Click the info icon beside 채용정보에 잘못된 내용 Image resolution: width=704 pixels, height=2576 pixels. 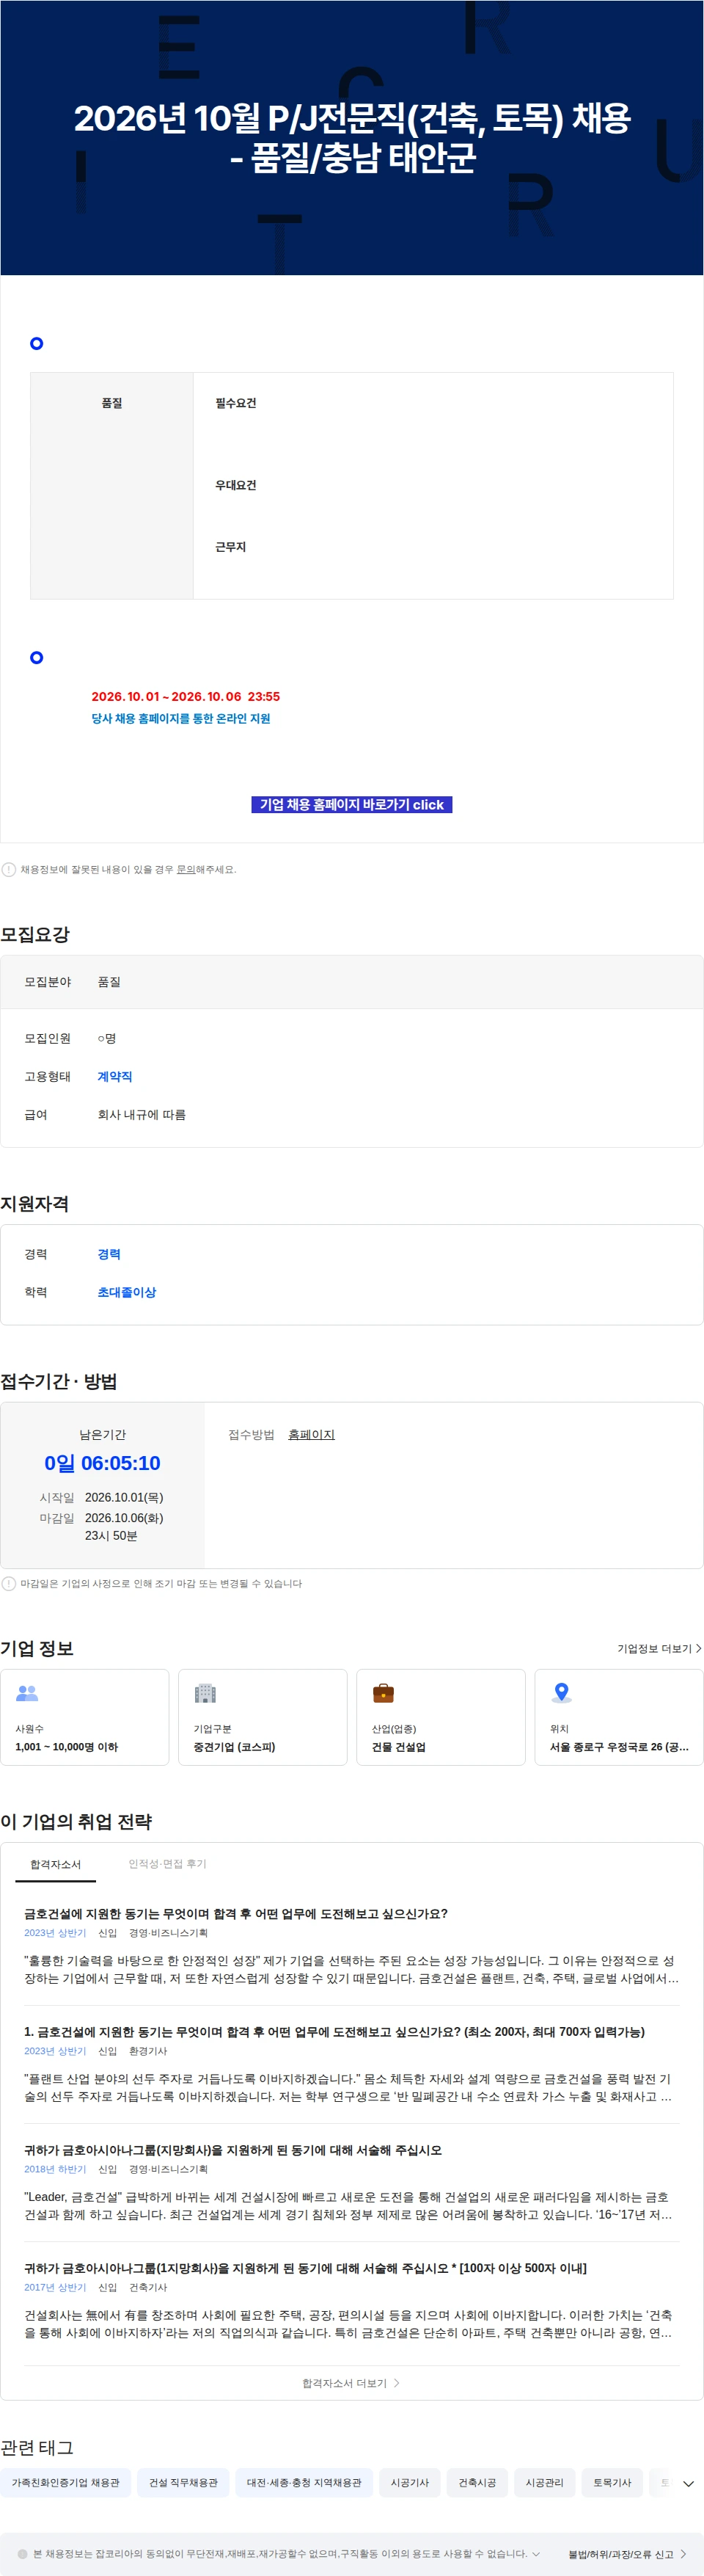[9, 869]
